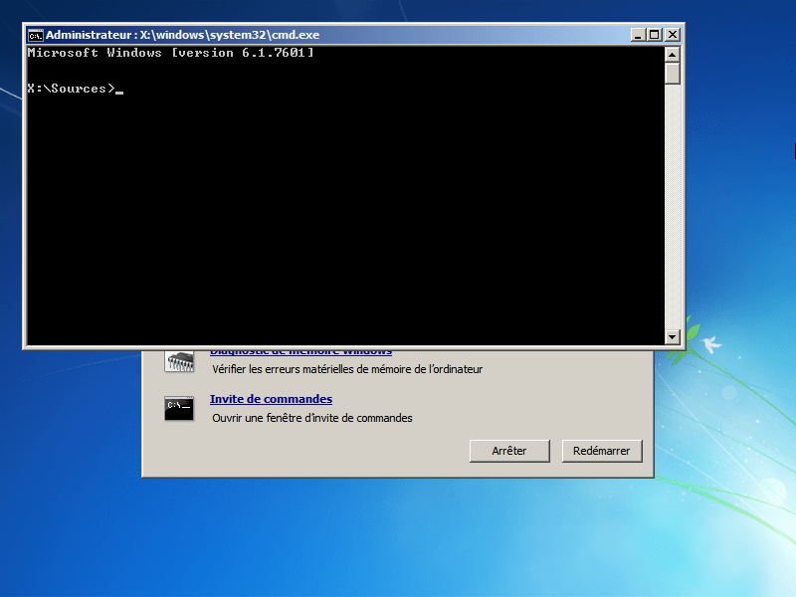The width and height of the screenshot is (796, 597).
Task: Click the console scrollbar down arrow
Action: click(x=673, y=336)
